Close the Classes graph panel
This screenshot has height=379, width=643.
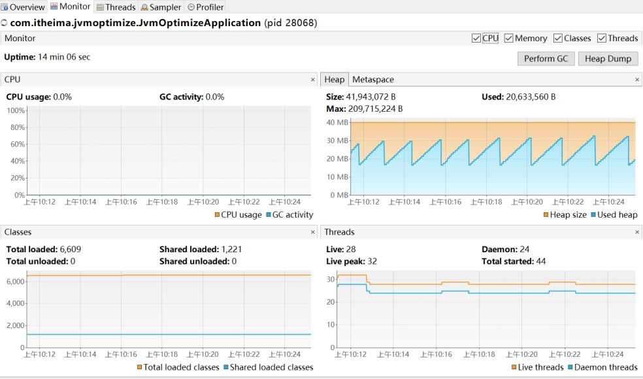[312, 232]
